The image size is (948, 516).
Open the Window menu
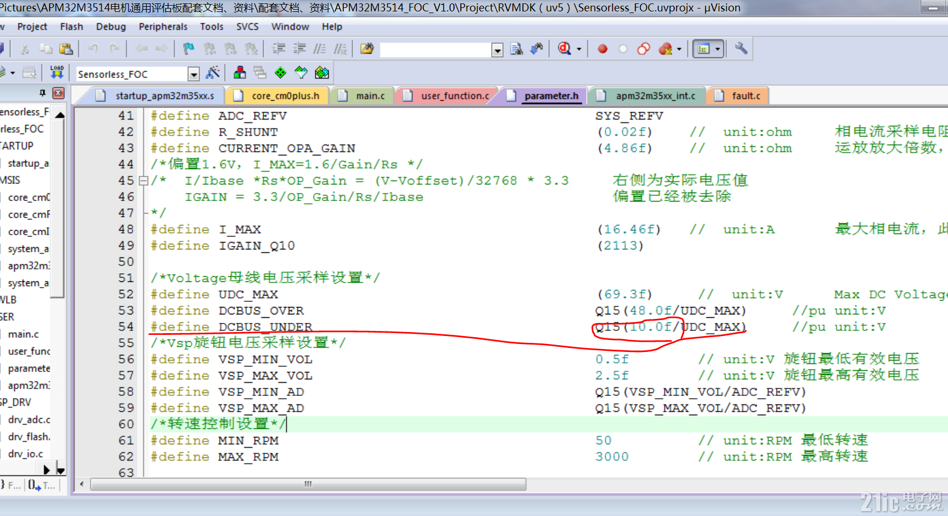click(x=290, y=27)
